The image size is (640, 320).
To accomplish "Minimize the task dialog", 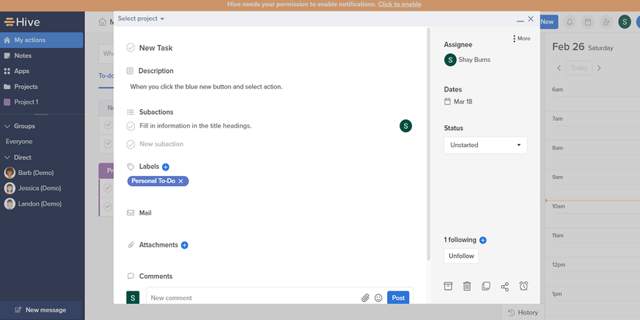I will [520, 20].
